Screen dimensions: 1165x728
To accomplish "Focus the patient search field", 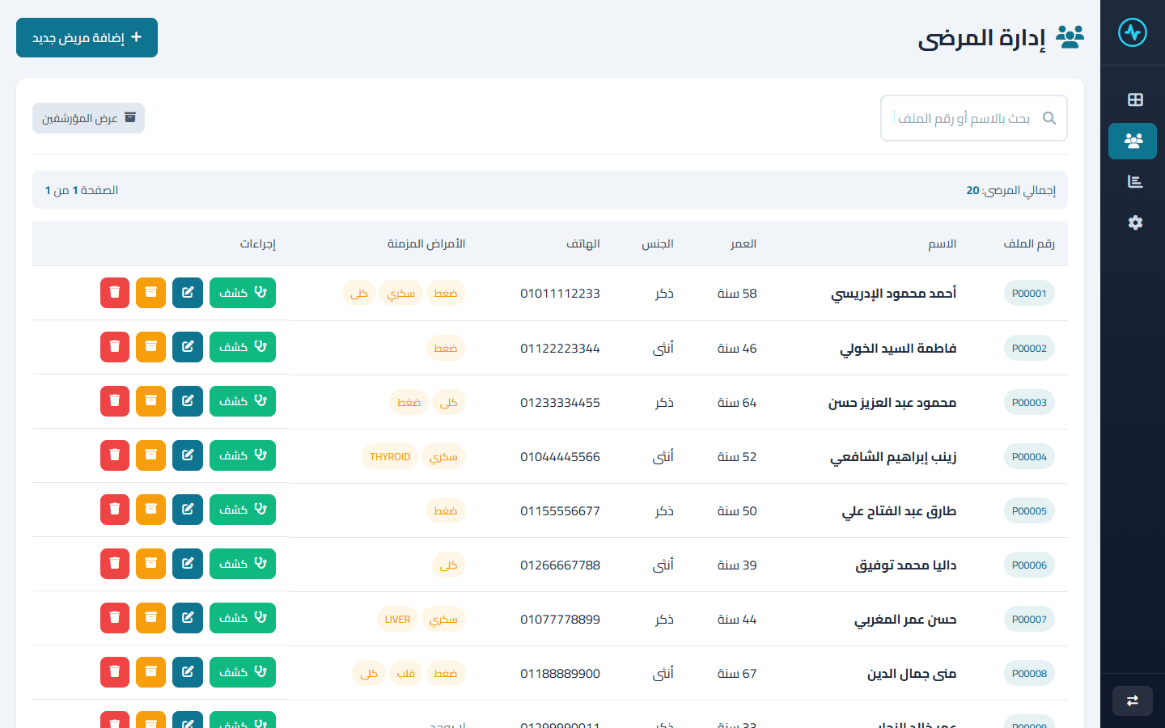I will point(974,118).
